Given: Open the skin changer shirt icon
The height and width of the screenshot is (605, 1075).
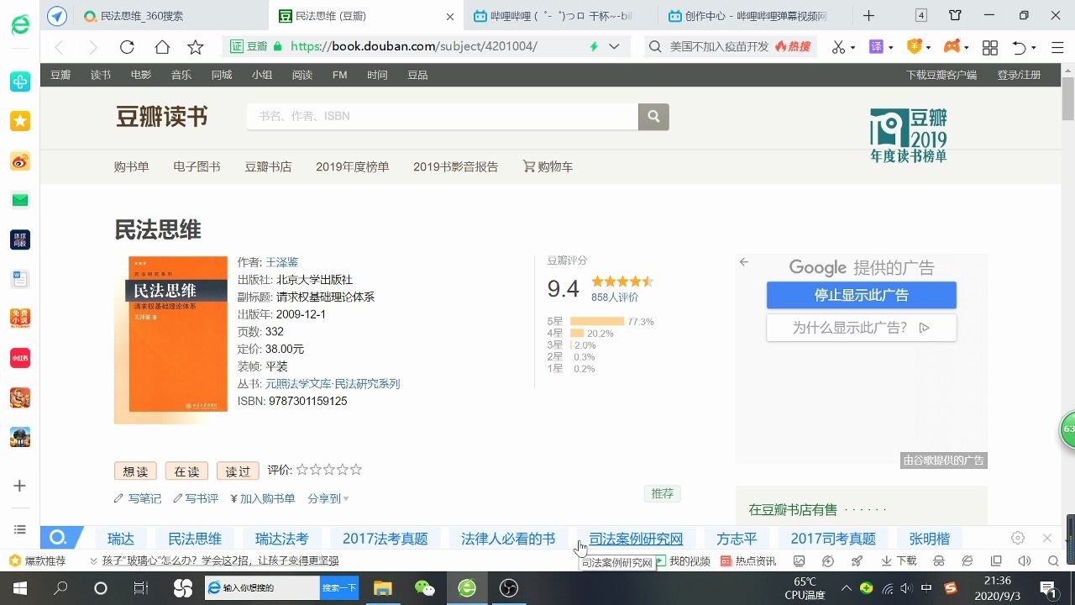Looking at the screenshot, I should [x=956, y=15].
